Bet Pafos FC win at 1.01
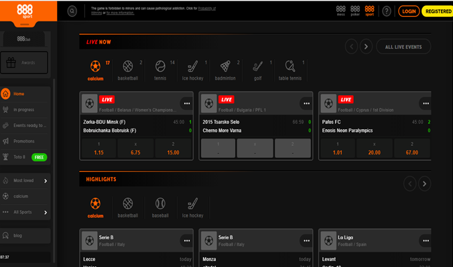 click(x=338, y=149)
